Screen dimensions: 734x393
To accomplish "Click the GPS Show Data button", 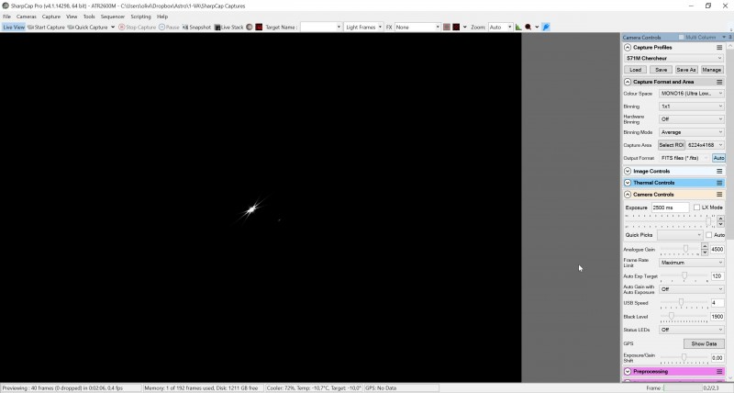I will tap(704, 343).
